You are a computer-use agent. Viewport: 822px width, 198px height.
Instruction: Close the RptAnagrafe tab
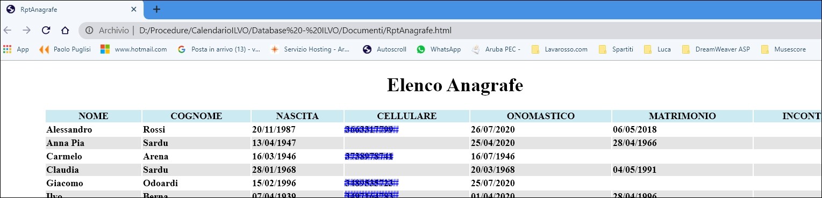[134, 10]
